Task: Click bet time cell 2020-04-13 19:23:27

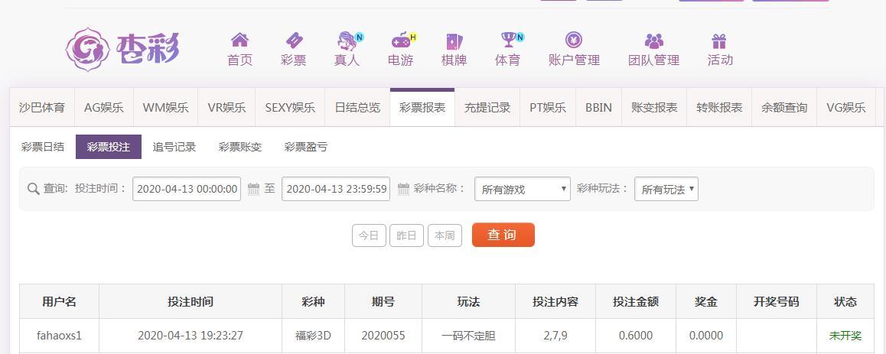Action: pyautogui.click(x=191, y=336)
